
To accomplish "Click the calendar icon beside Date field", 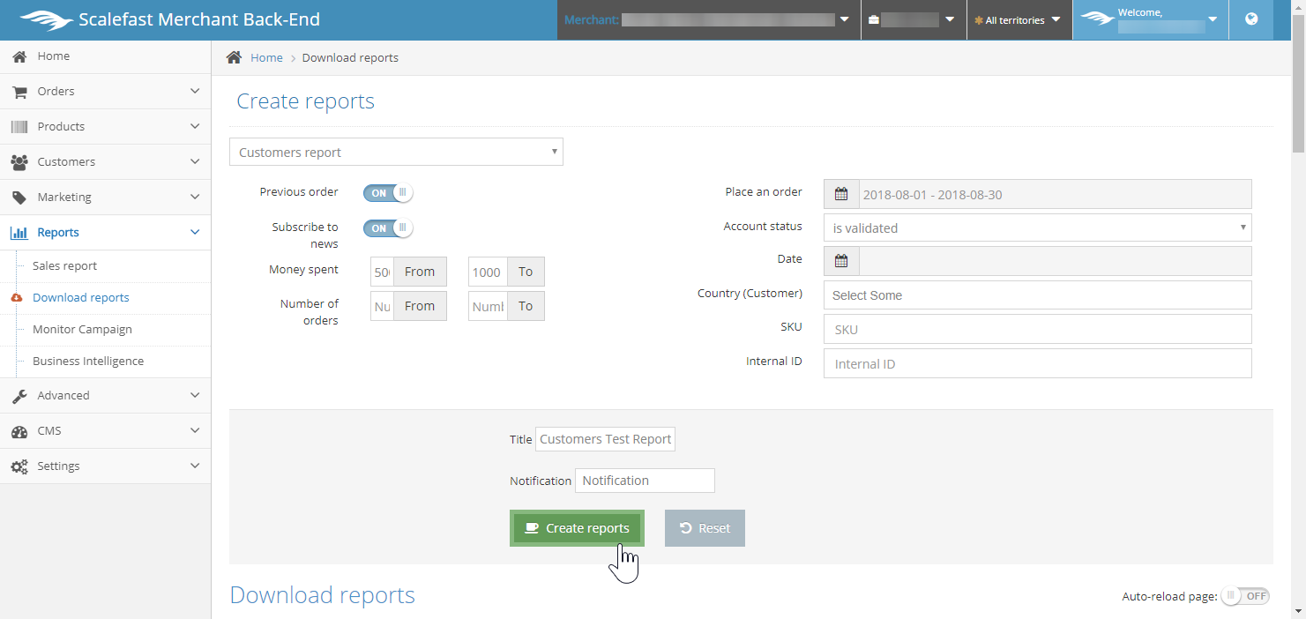I will [x=841, y=260].
